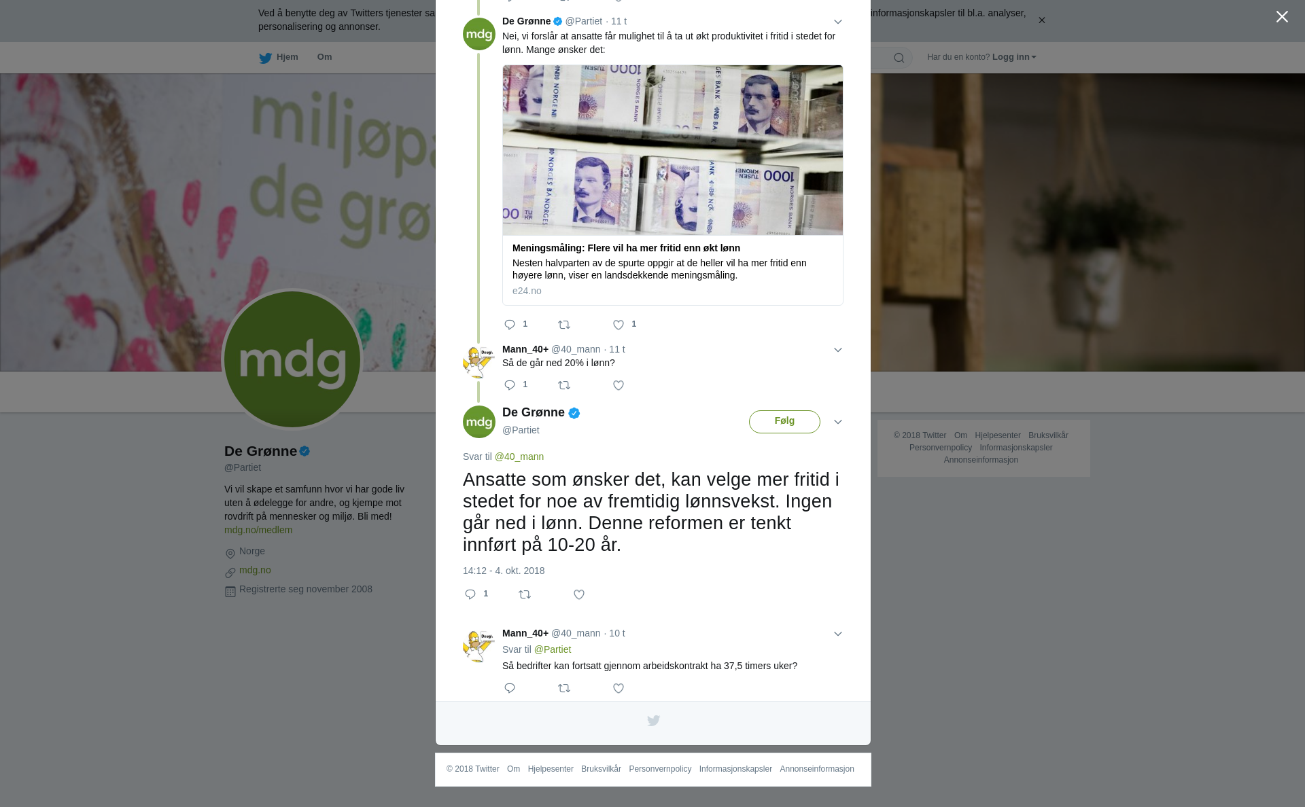Retweet the main tweet about fremtidig lønnsvekst
Screen dimensions: 1305x807
click(x=525, y=595)
